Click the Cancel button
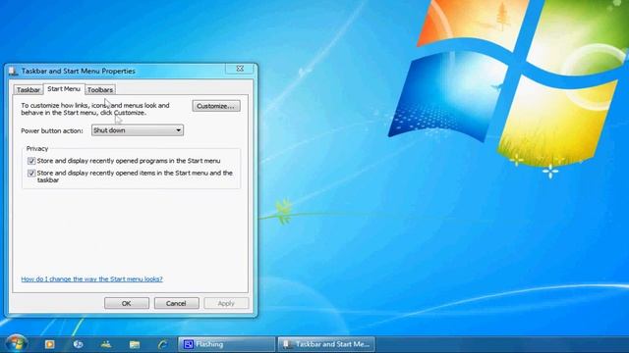Image resolution: width=629 pixels, height=353 pixels. pyautogui.click(x=176, y=303)
